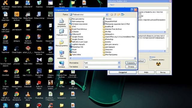Image resolution: width=192 pixels, height=108 pixels.
Task: Toggle the Сменить иконку checkbox in WinLocker Builder
Action: (x=151, y=60)
